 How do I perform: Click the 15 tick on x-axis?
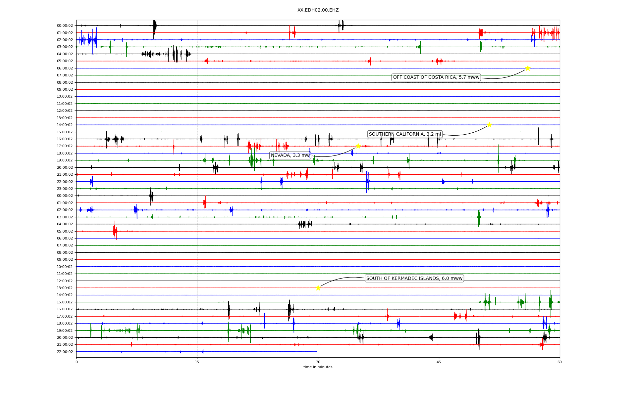click(x=197, y=362)
